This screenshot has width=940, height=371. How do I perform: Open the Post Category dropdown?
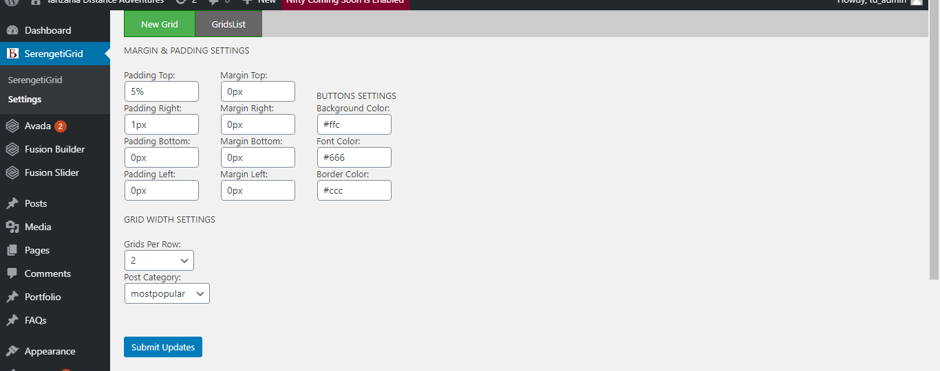[x=167, y=293]
